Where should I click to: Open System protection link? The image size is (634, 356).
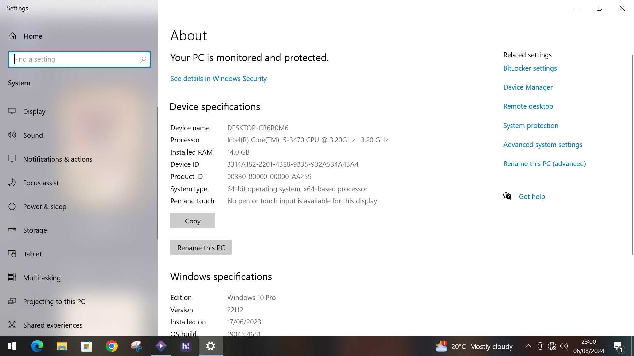click(x=531, y=125)
